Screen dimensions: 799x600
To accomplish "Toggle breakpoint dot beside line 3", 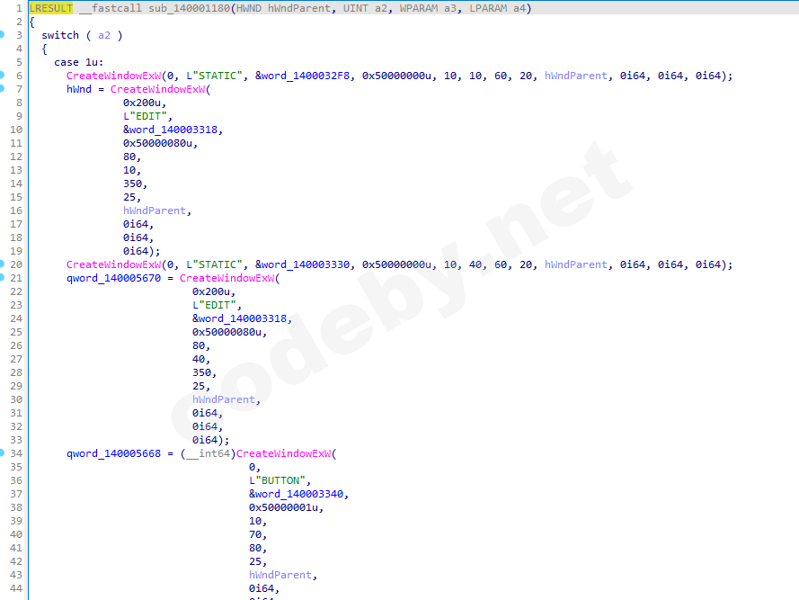I will (x=2, y=34).
